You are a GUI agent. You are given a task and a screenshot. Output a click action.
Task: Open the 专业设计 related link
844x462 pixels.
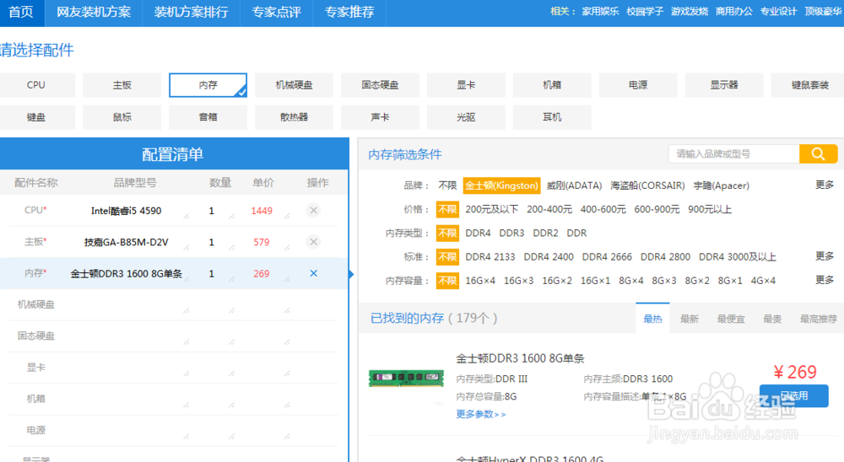click(x=778, y=11)
